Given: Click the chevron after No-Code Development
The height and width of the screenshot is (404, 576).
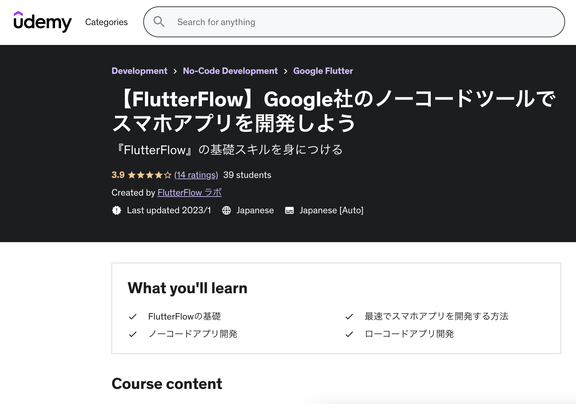Looking at the screenshot, I should pyautogui.click(x=286, y=71).
